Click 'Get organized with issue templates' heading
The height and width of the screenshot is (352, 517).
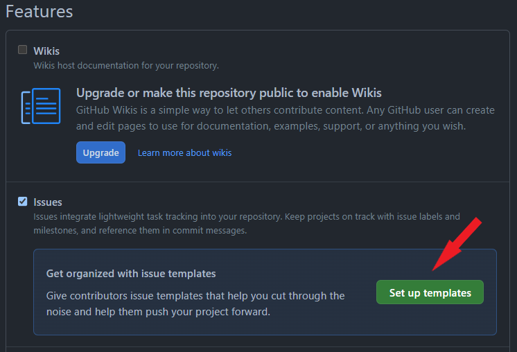[x=131, y=273]
